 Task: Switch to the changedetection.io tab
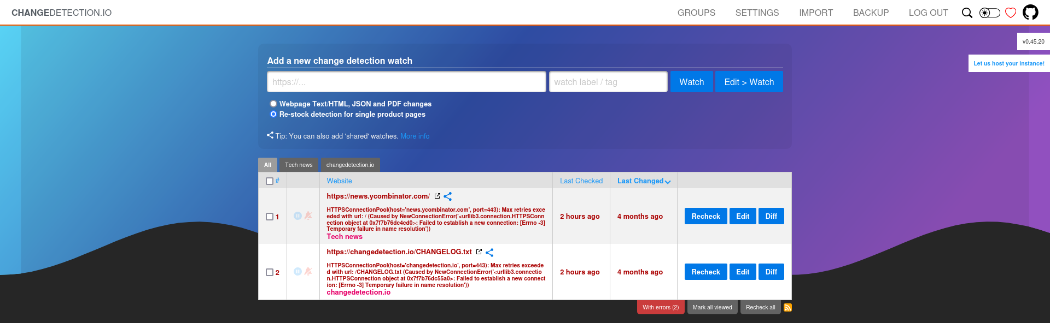point(350,165)
